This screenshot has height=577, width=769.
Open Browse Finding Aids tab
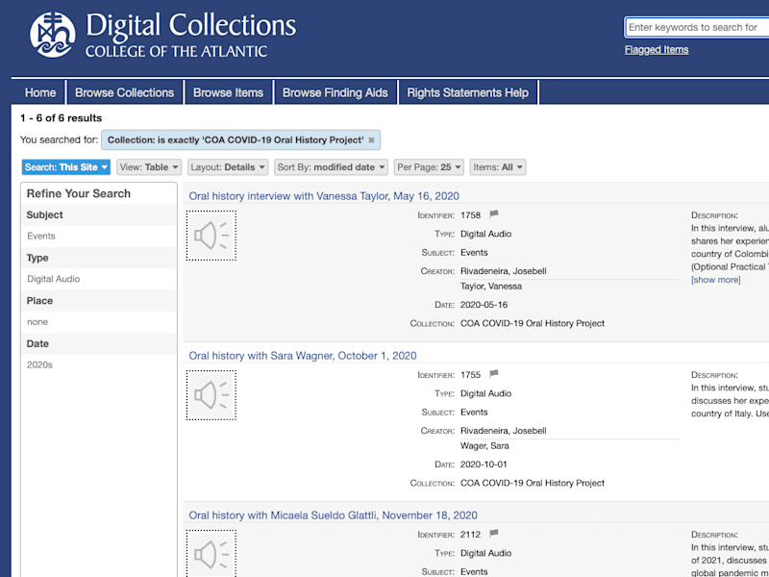[335, 92]
